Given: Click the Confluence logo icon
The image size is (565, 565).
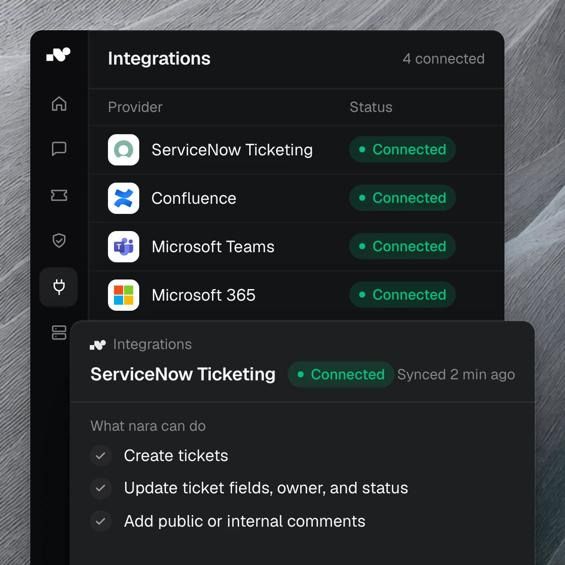Looking at the screenshot, I should (124, 198).
